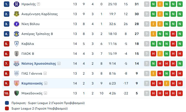Image resolution: width=186 pixels, height=112 pixels.
Task: Click the red Super League 2 relegation legend square
Action: (7, 108)
